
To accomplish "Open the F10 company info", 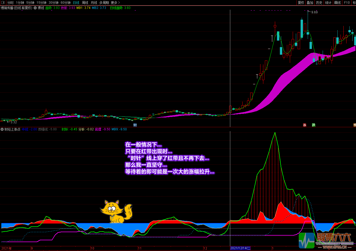I will (347, 3).
